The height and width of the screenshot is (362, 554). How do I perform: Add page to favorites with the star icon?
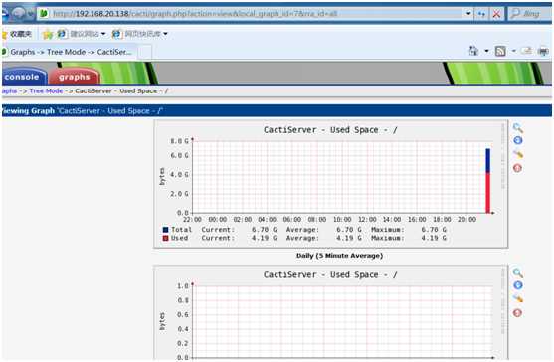[48, 34]
